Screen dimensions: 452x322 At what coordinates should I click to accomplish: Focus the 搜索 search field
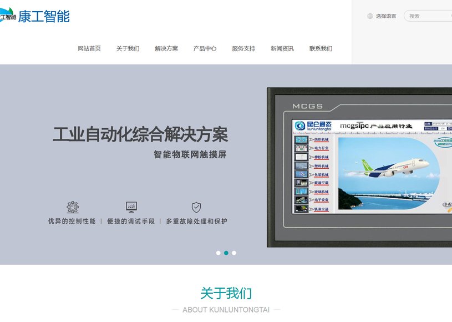[x=428, y=16]
